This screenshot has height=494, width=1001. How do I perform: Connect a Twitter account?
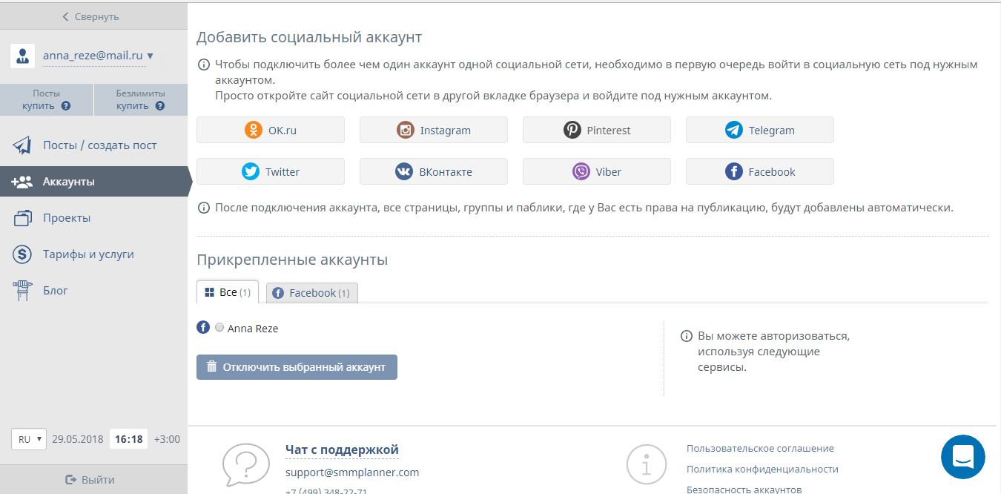click(270, 171)
